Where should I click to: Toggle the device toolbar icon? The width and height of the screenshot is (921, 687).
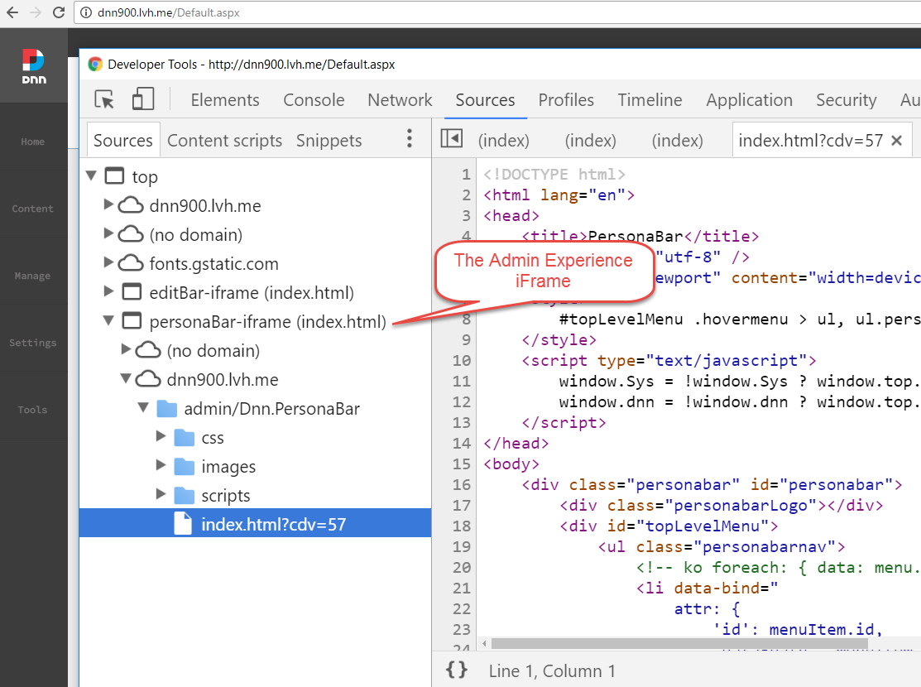point(142,99)
